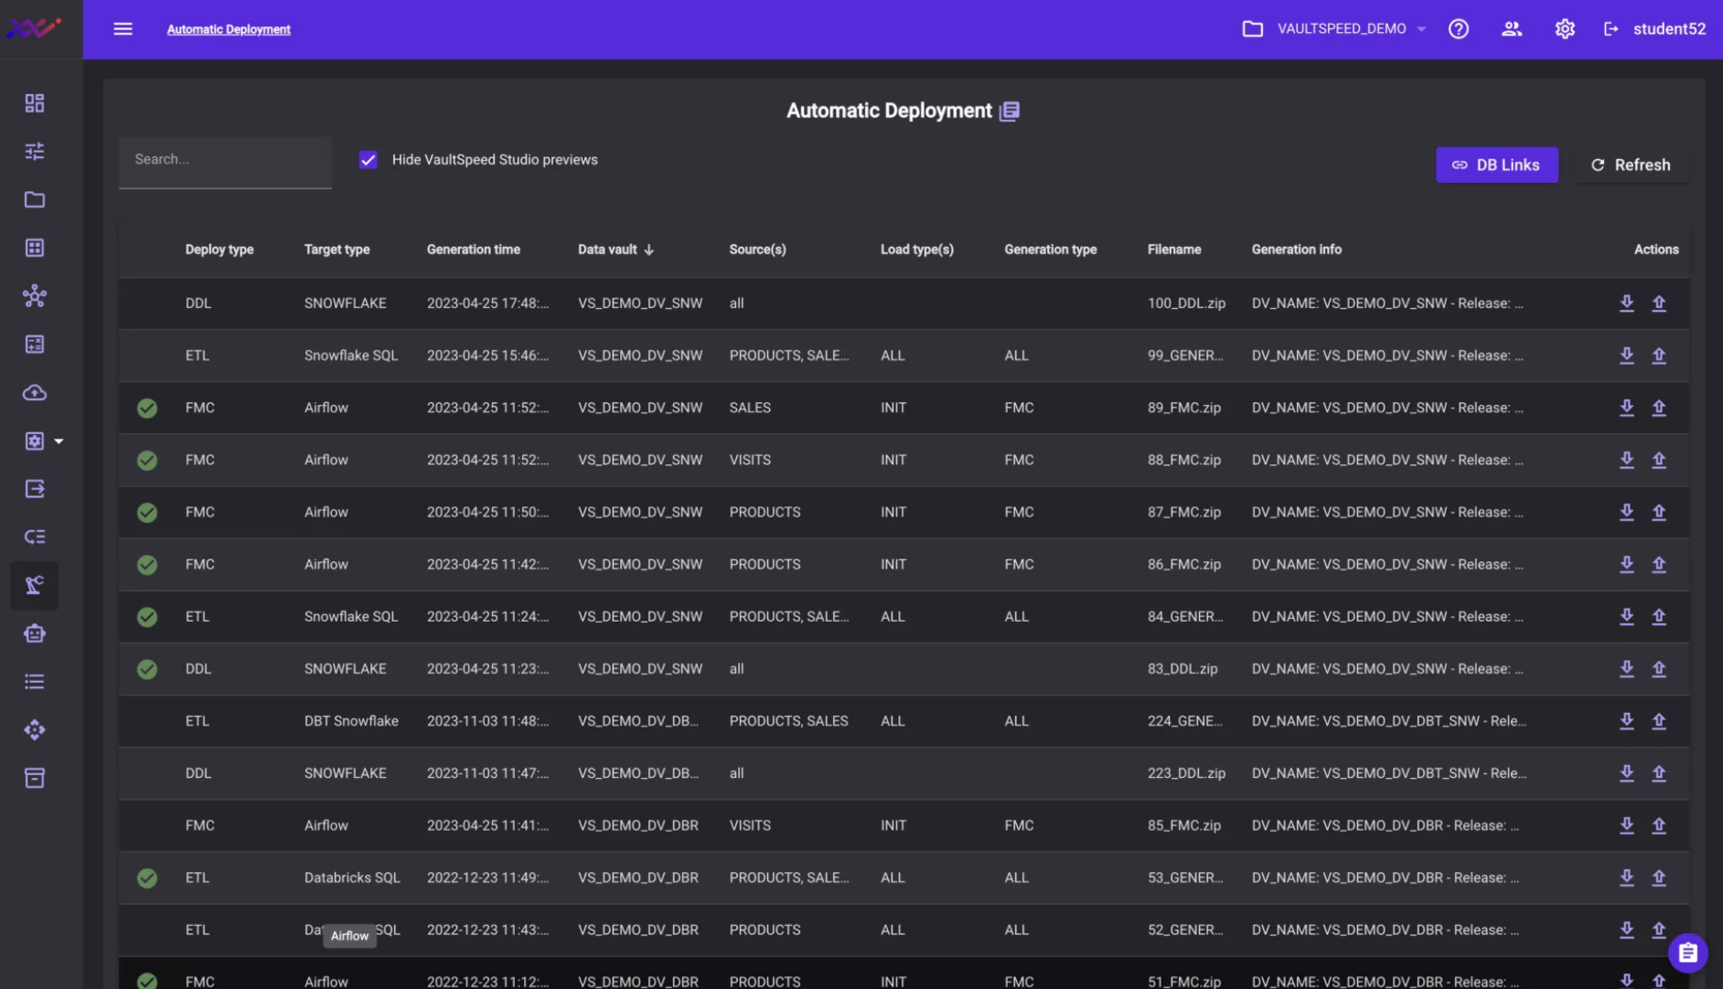Viewport: 1723px width, 989px height.
Task: Click the dashboard grid icon in sidebar
Action: pos(35,103)
